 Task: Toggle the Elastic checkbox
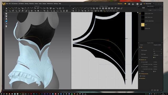pos(154,72)
